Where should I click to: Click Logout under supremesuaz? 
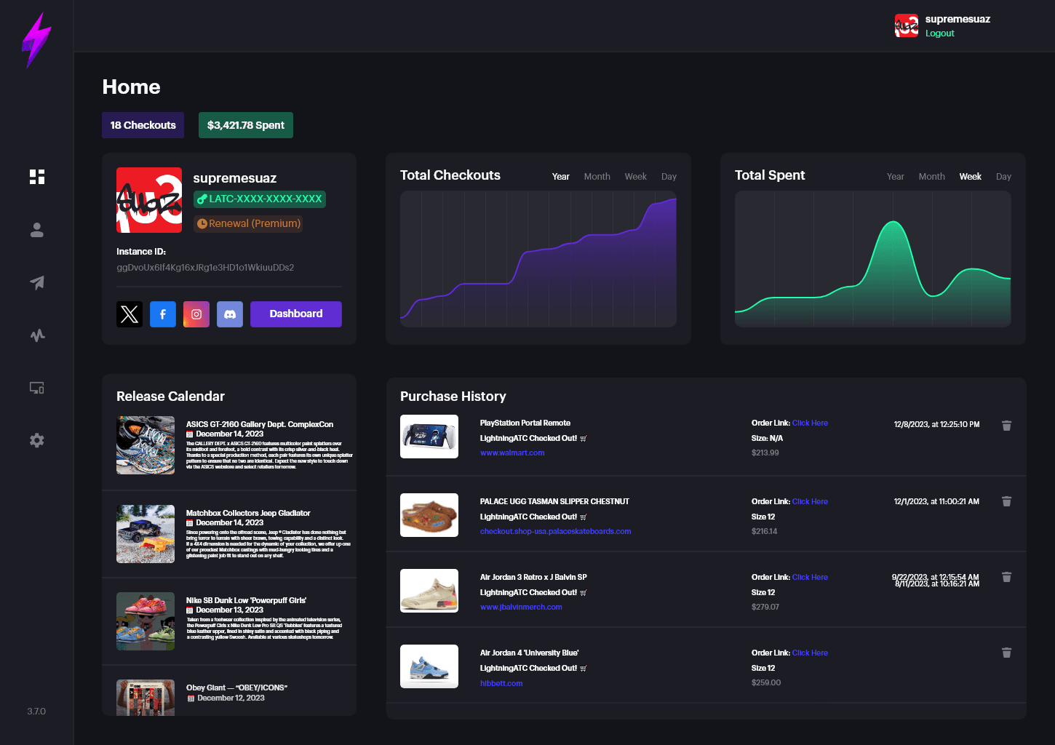click(940, 33)
